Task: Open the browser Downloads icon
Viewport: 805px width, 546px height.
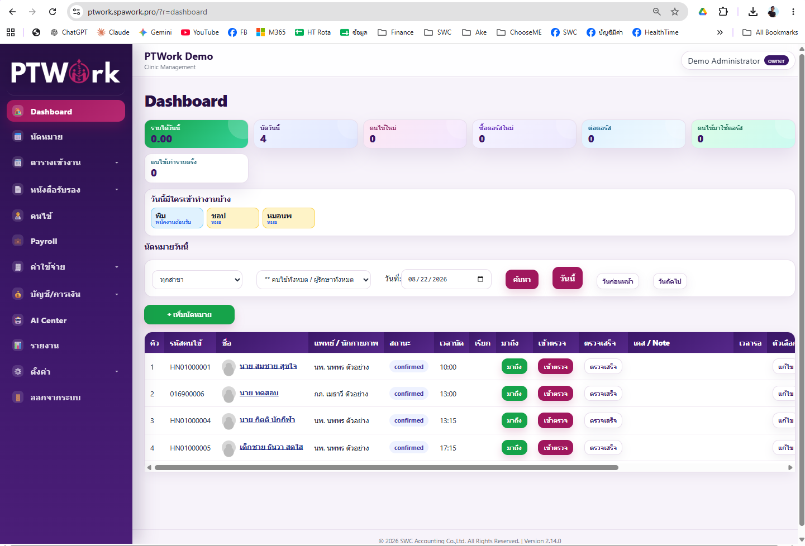Action: [x=753, y=12]
